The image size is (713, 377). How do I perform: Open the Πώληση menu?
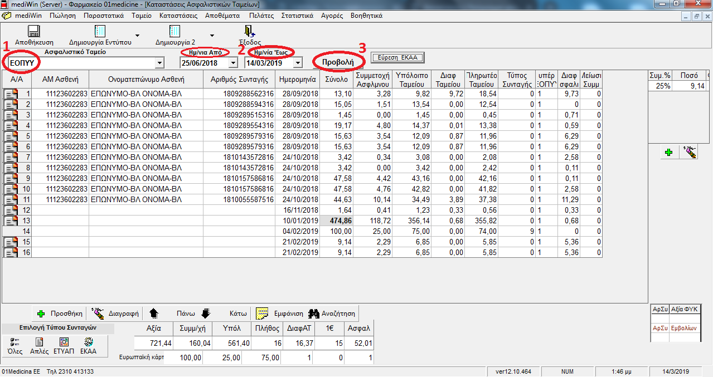tap(62, 16)
